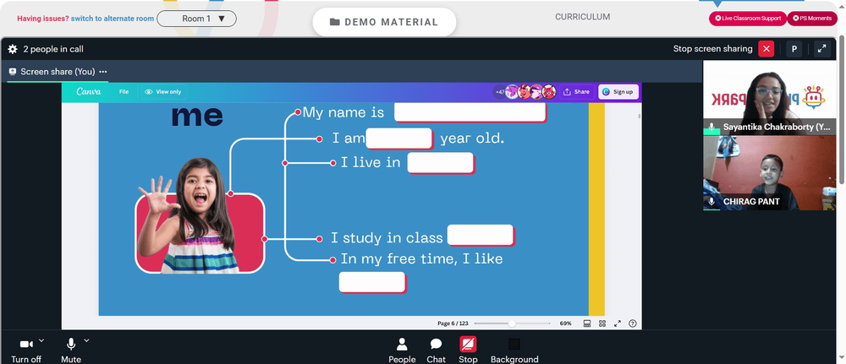The image size is (846, 364).
Task: Open the Demo Material tab
Action: (x=384, y=22)
